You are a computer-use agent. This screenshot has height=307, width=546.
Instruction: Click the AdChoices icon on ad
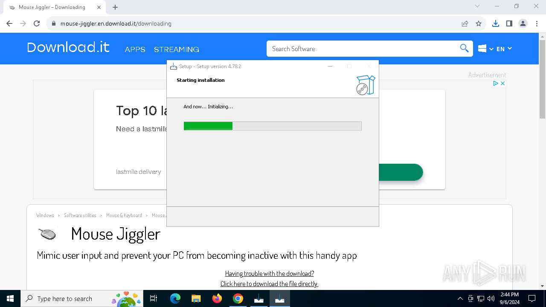pos(496,83)
